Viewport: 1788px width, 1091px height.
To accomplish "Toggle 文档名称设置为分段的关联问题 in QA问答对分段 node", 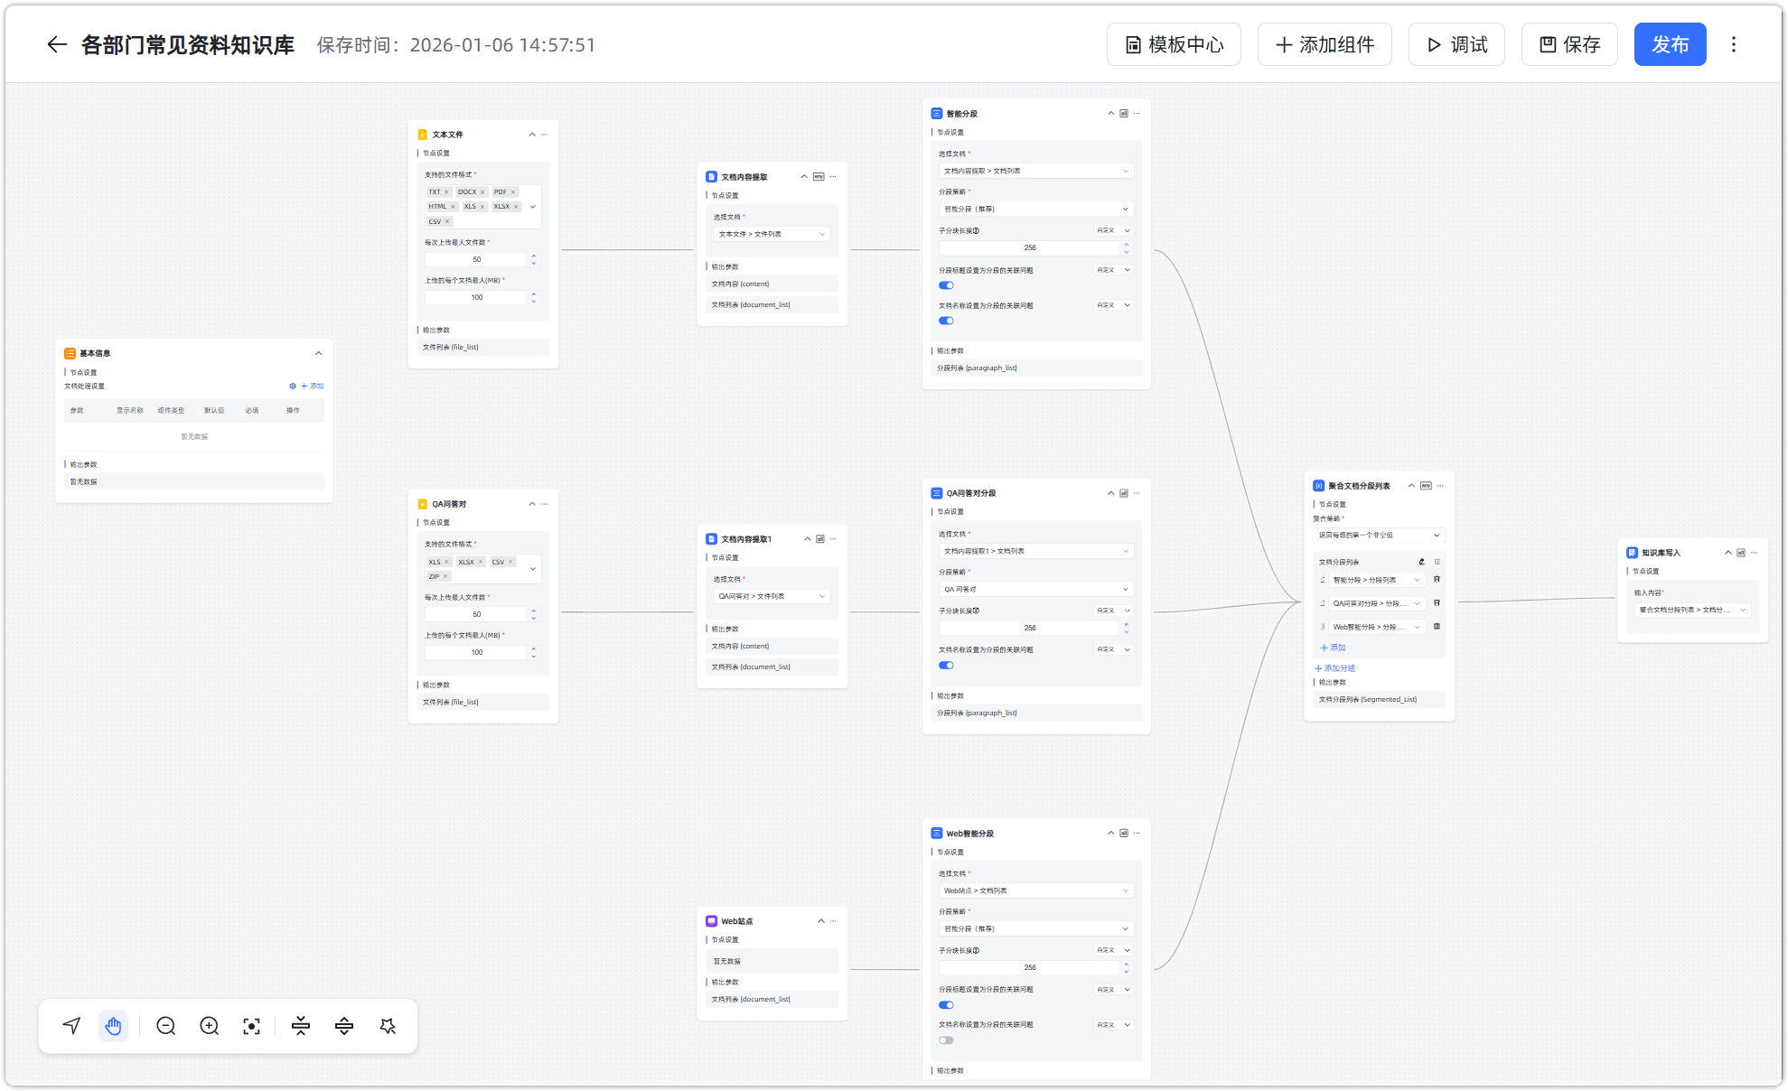I will click(946, 666).
